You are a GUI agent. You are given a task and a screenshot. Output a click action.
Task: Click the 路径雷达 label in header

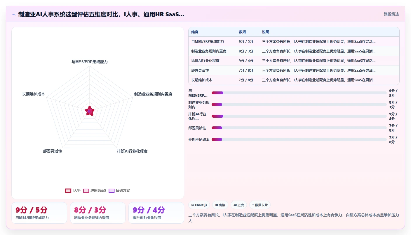click(391, 14)
